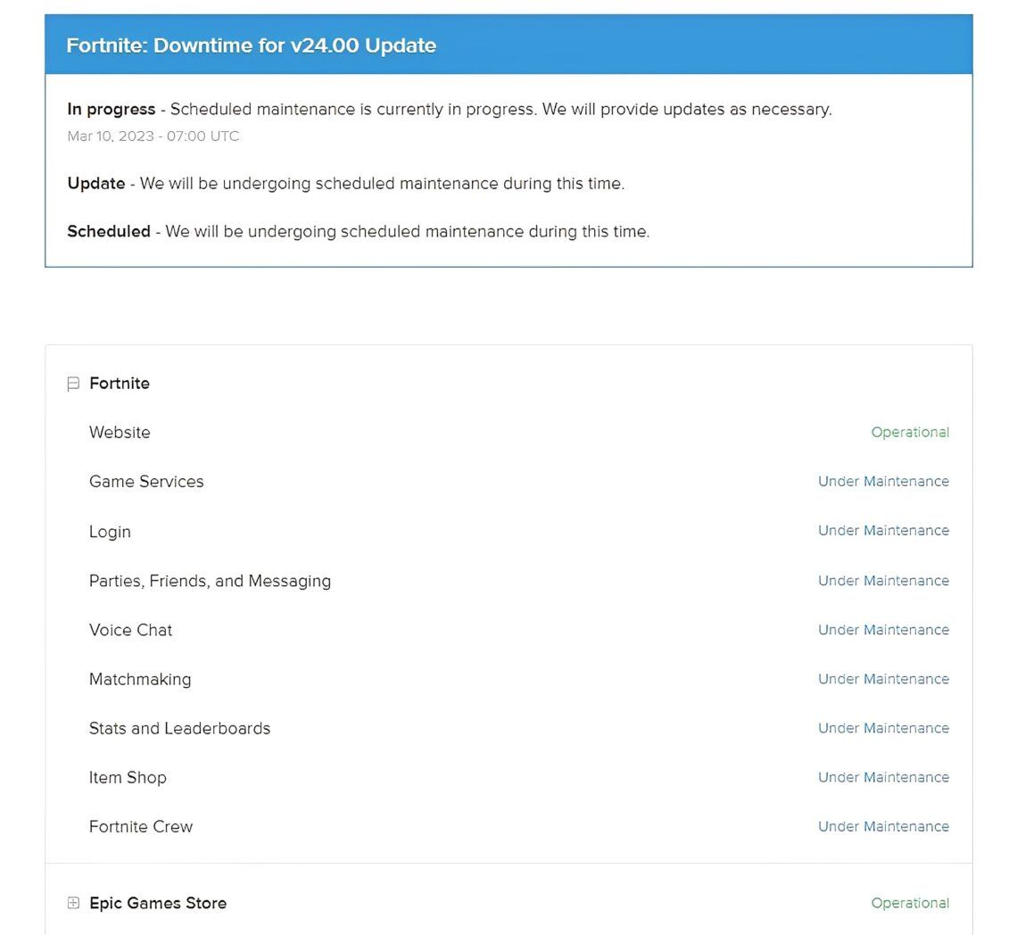Click the Mar 10, 2023 timestamp

153,136
